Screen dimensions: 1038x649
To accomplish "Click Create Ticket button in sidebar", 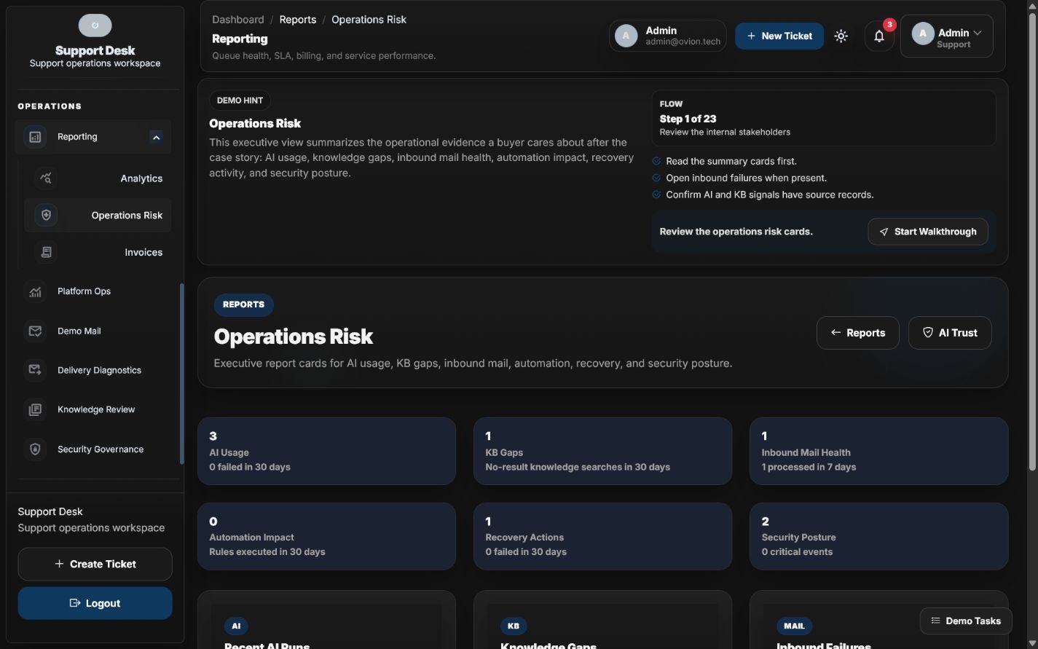I will click(95, 564).
